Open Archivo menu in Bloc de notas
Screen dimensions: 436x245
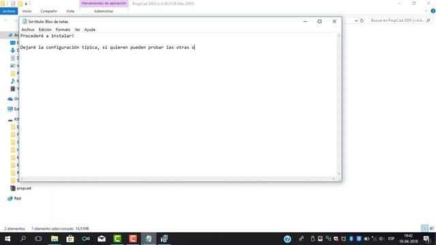[x=28, y=29]
